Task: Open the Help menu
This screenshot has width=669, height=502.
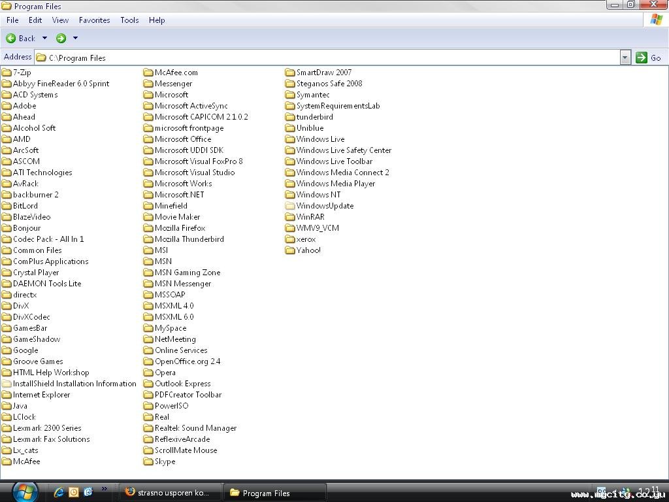Action: (x=157, y=20)
